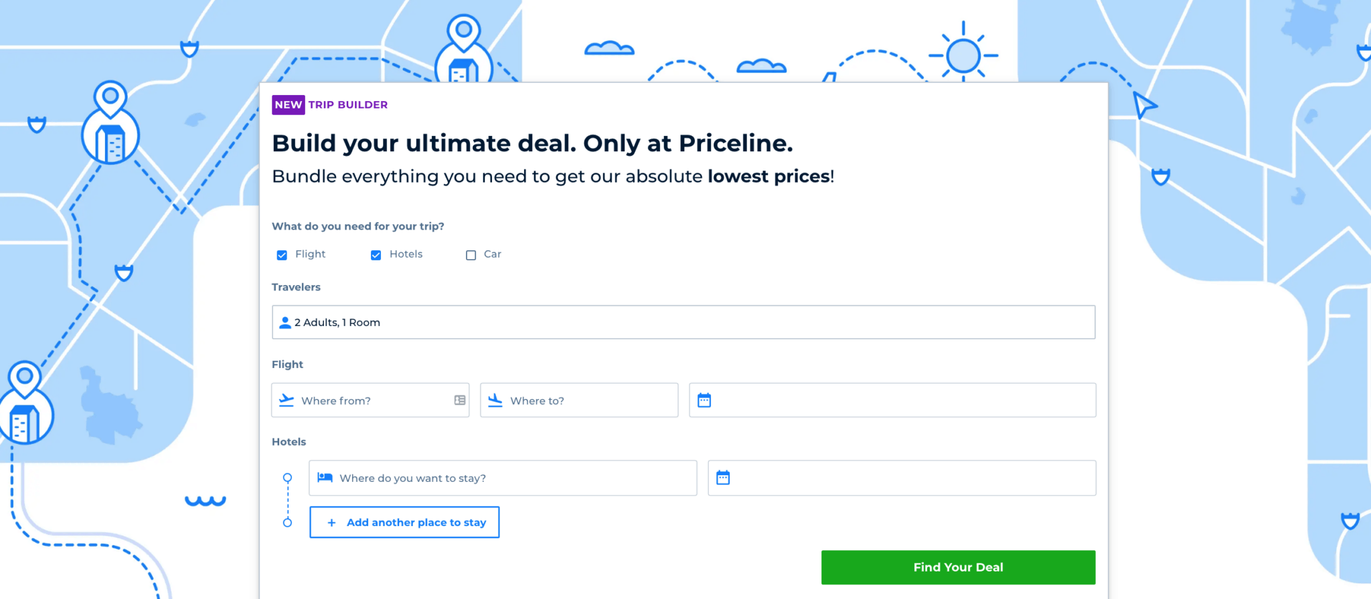Click the departing flight icon in Where from field
Image resolution: width=1371 pixels, height=599 pixels.
(x=287, y=400)
